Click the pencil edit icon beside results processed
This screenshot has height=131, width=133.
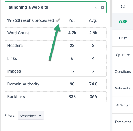point(58,20)
